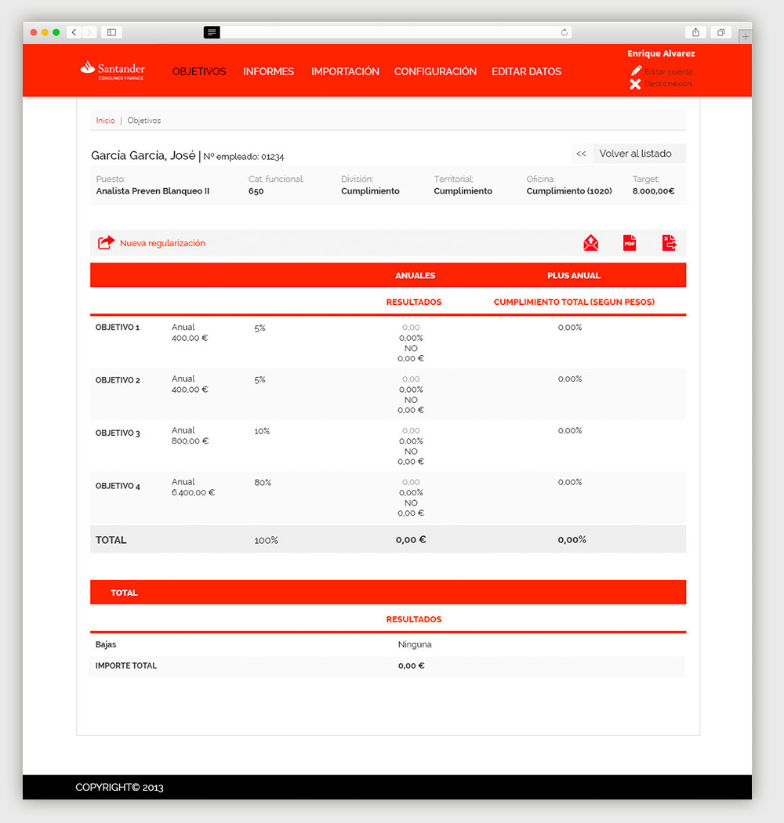The height and width of the screenshot is (823, 784).
Task: Click the X icon beside Desconexión
Action: [x=635, y=84]
